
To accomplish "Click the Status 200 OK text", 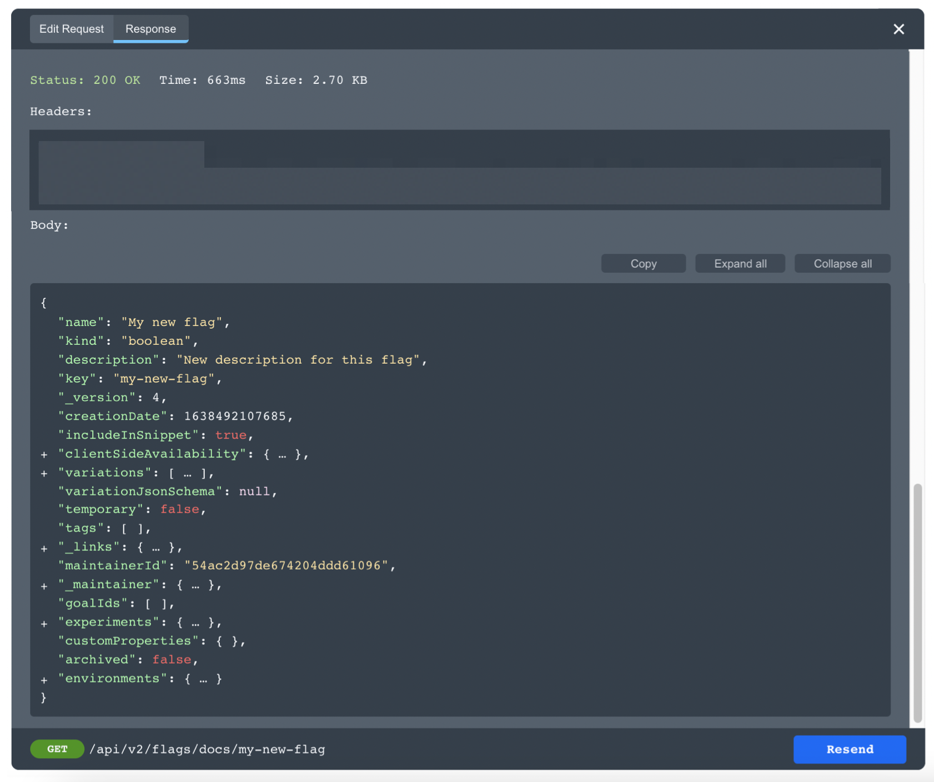I will [85, 80].
